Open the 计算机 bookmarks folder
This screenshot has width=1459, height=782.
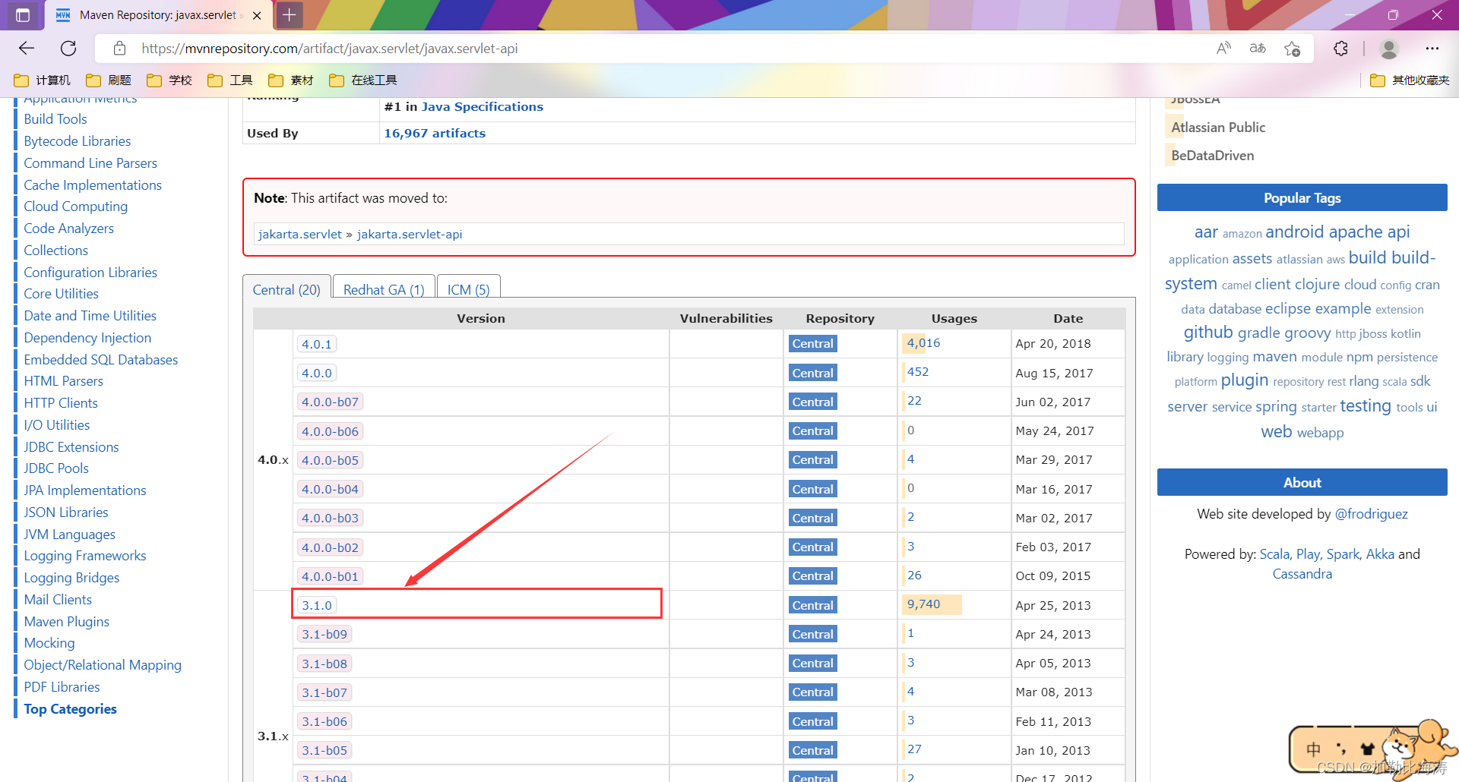coord(43,80)
